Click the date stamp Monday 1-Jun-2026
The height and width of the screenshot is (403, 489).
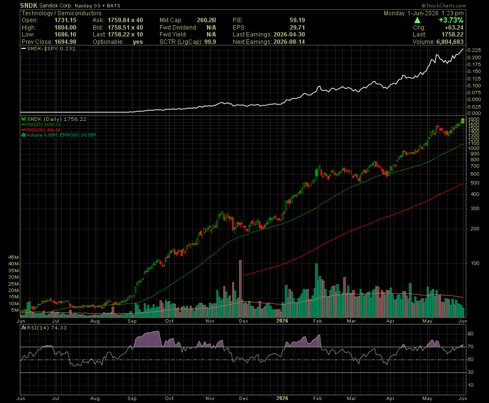(411, 13)
